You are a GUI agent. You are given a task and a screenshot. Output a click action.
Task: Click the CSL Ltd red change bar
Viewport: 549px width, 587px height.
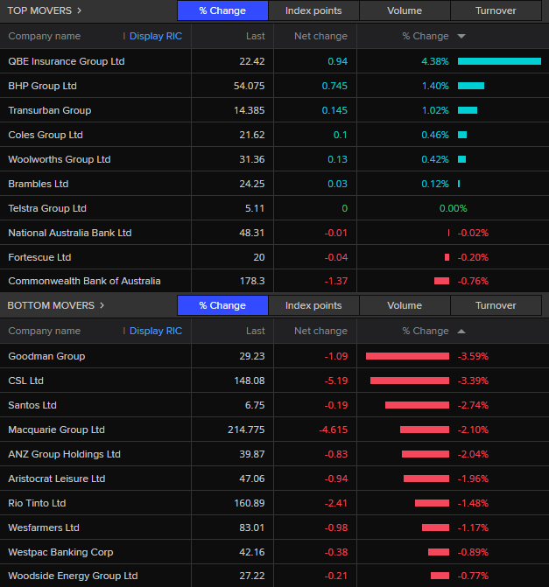pos(409,381)
